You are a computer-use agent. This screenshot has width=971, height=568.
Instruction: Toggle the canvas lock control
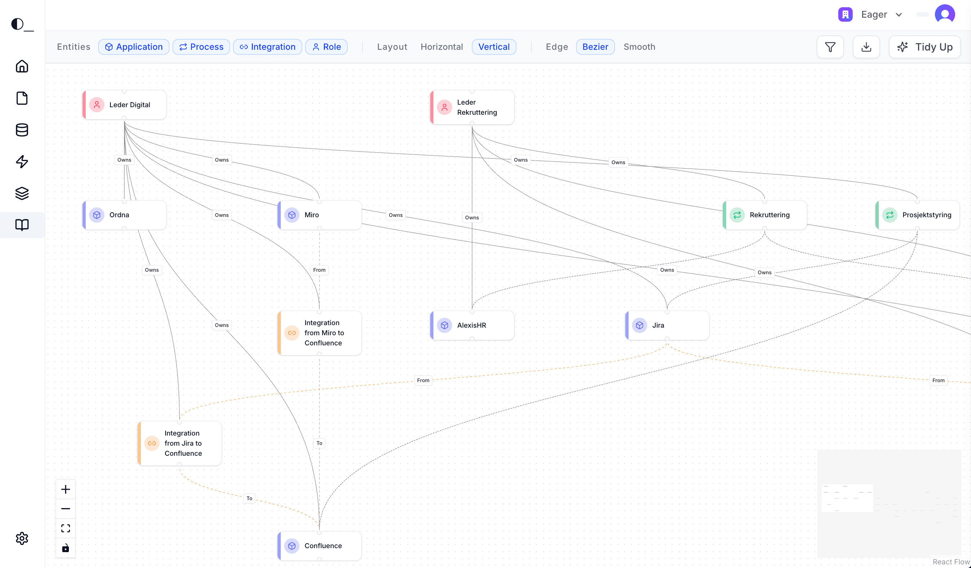pos(66,548)
